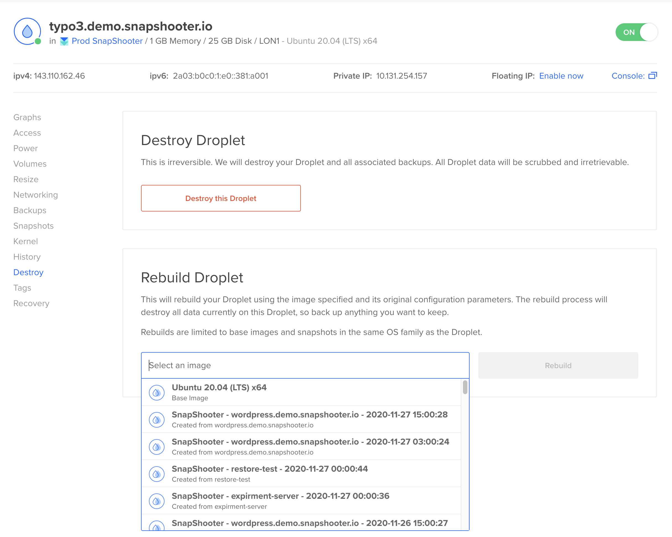Viewport: 672px width, 537px height.
Task: Switch to the Networking sidebar section
Action: coord(35,195)
